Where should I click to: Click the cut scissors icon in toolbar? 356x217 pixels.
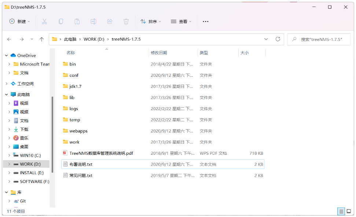[44, 22]
